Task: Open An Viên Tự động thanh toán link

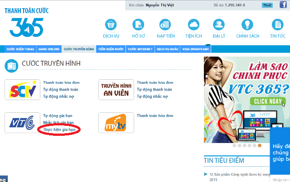Action: [155, 90]
